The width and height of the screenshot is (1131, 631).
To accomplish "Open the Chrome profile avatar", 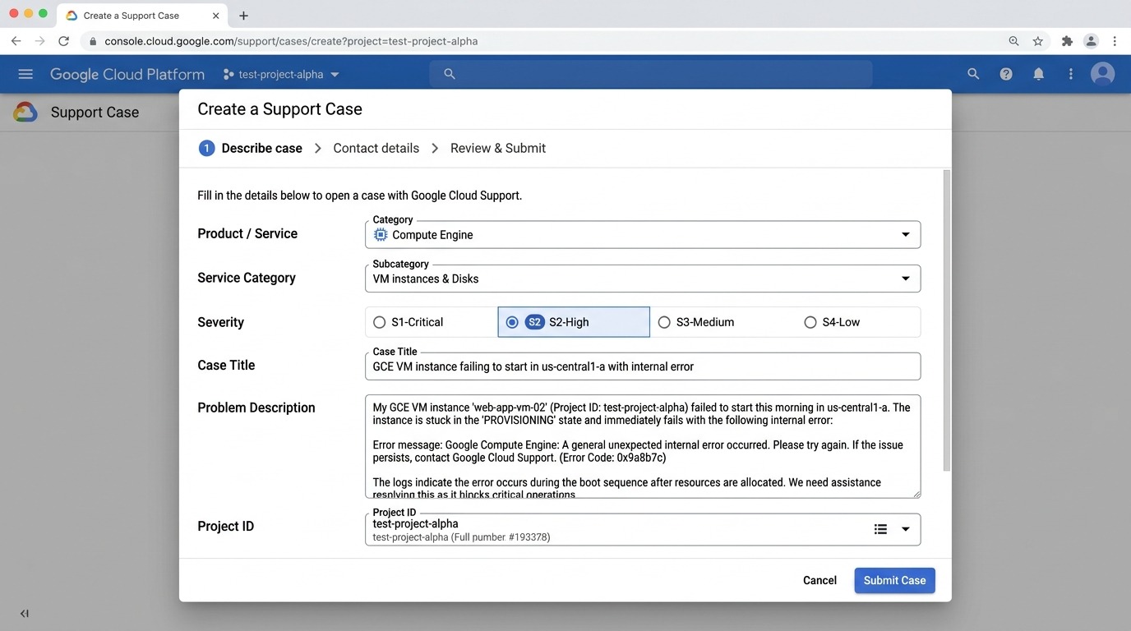I will [x=1091, y=41].
